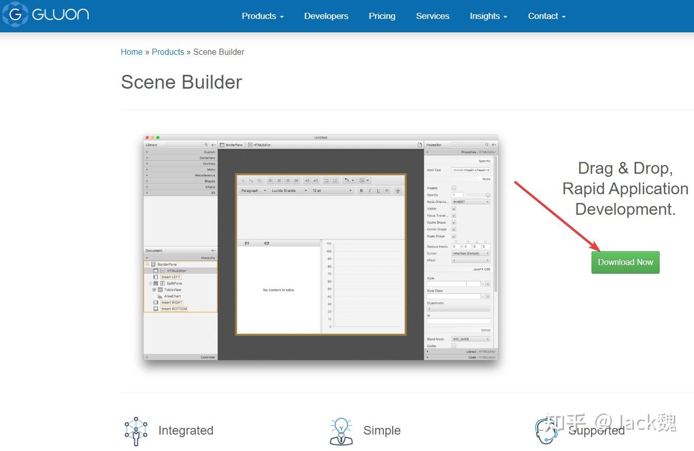Toggle the Cache Shape checkbox

pos(454,222)
